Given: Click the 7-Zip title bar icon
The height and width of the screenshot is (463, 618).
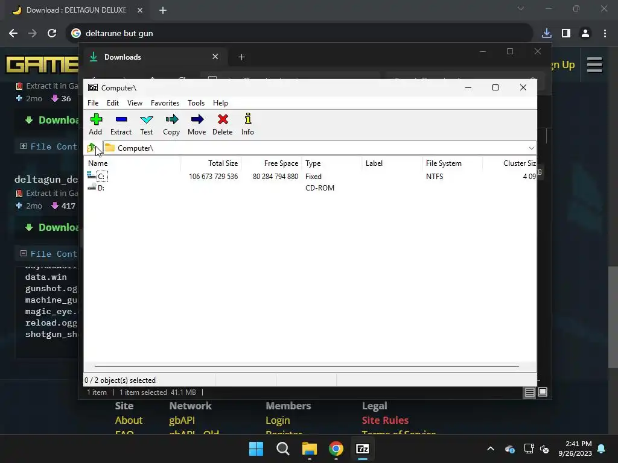Looking at the screenshot, I should click(x=93, y=87).
